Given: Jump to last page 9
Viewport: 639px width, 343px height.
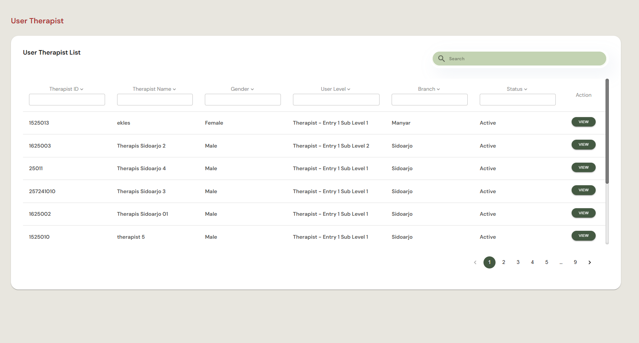Looking at the screenshot, I should pos(575,262).
